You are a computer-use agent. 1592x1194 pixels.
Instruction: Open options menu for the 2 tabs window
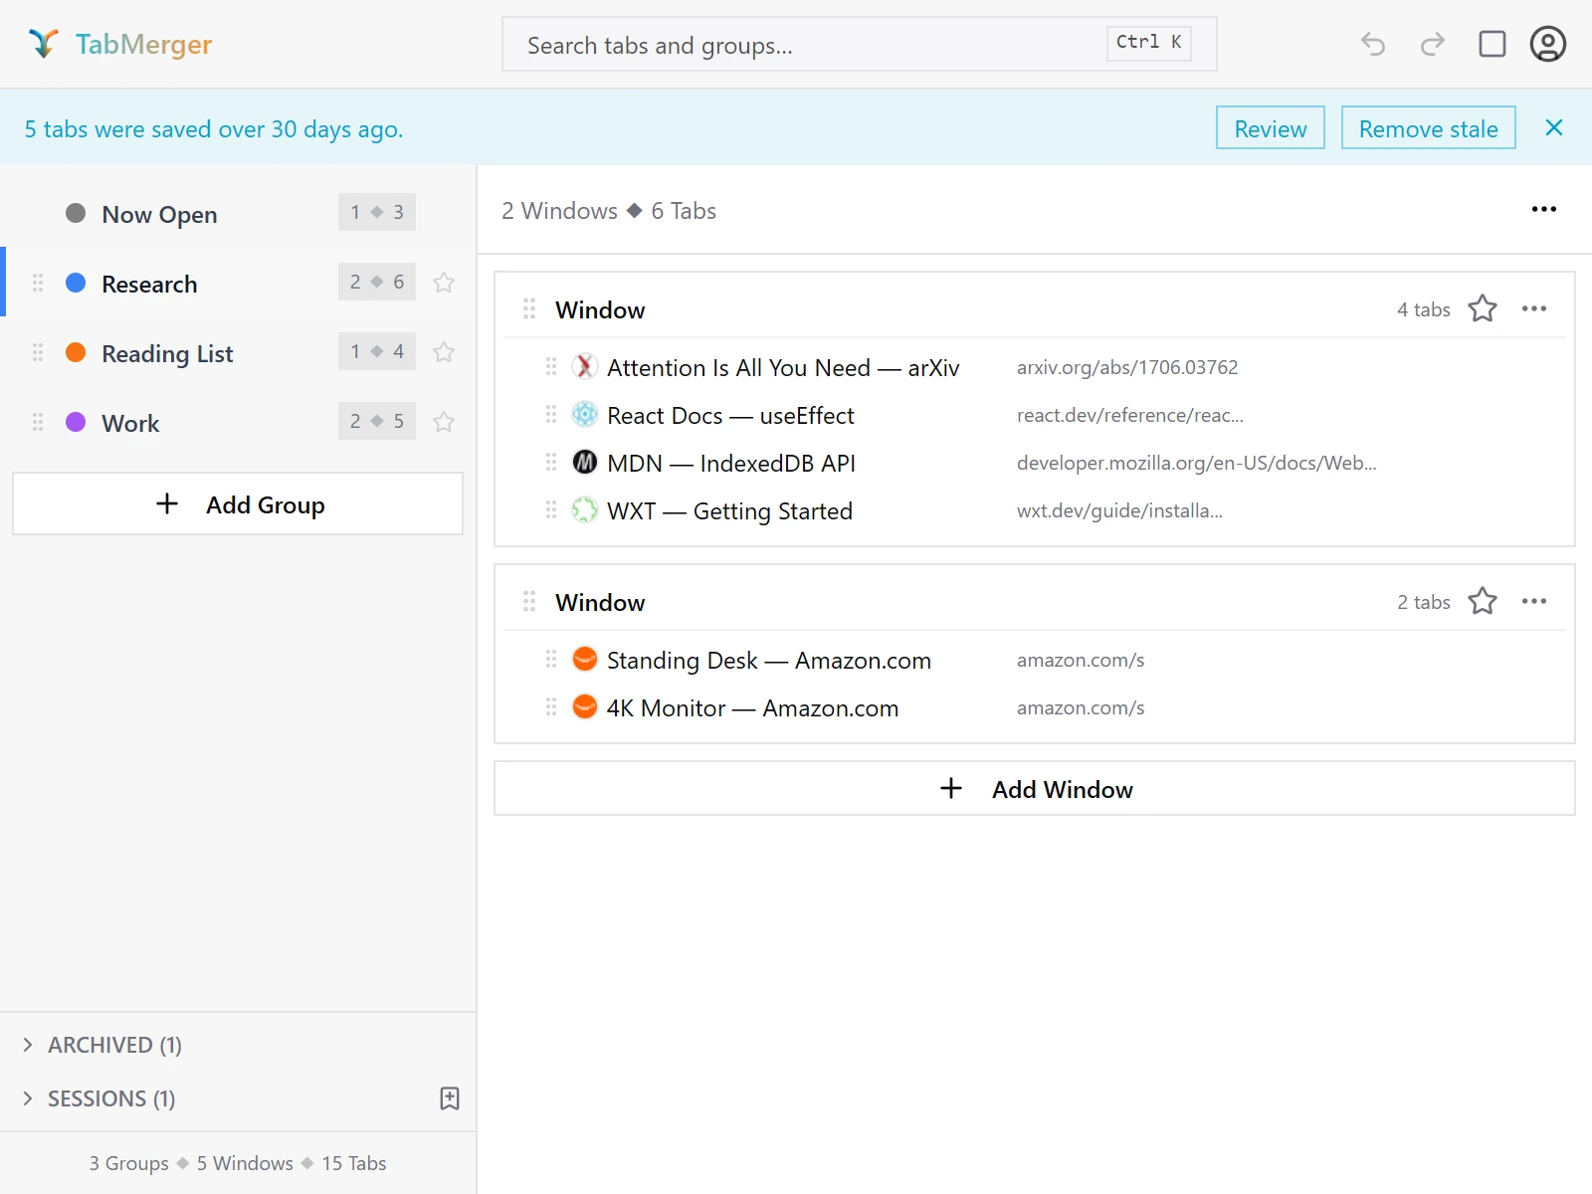coord(1534,601)
